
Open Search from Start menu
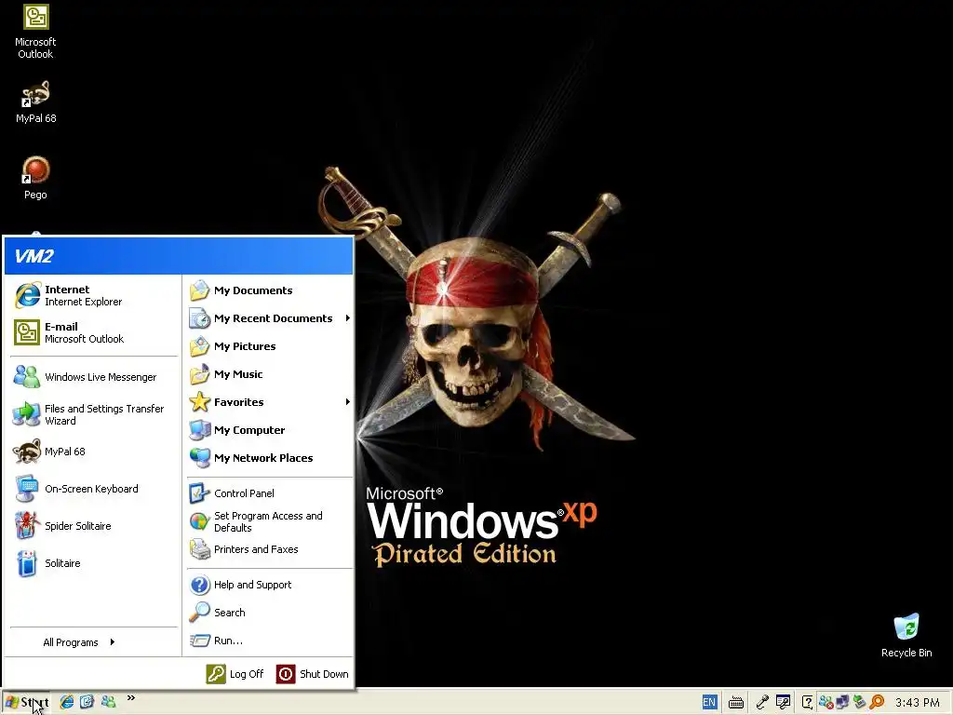click(x=269, y=613)
